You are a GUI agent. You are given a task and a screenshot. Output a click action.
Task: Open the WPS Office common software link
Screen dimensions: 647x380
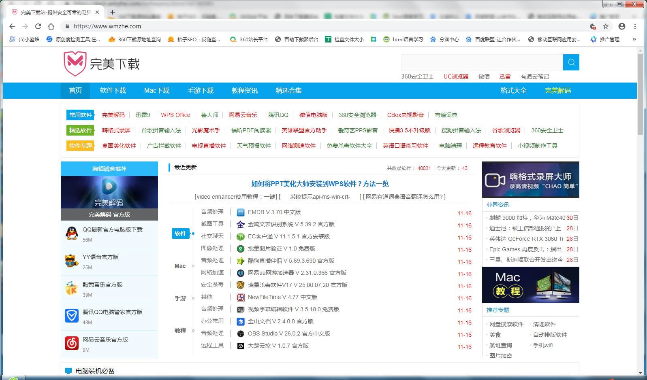[x=175, y=115]
